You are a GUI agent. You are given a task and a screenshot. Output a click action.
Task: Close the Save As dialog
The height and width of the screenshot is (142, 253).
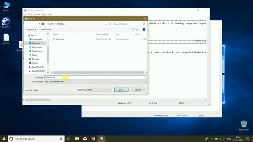point(145,19)
